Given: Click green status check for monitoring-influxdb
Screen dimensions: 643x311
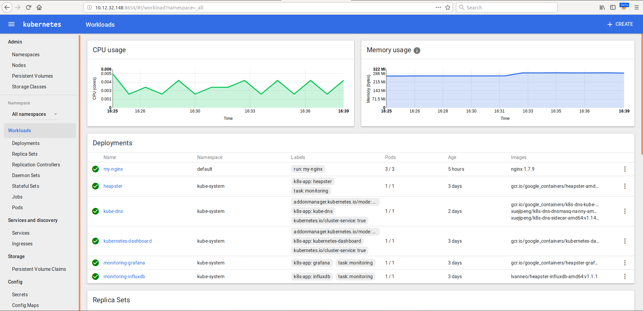Looking at the screenshot, I should coord(95,277).
